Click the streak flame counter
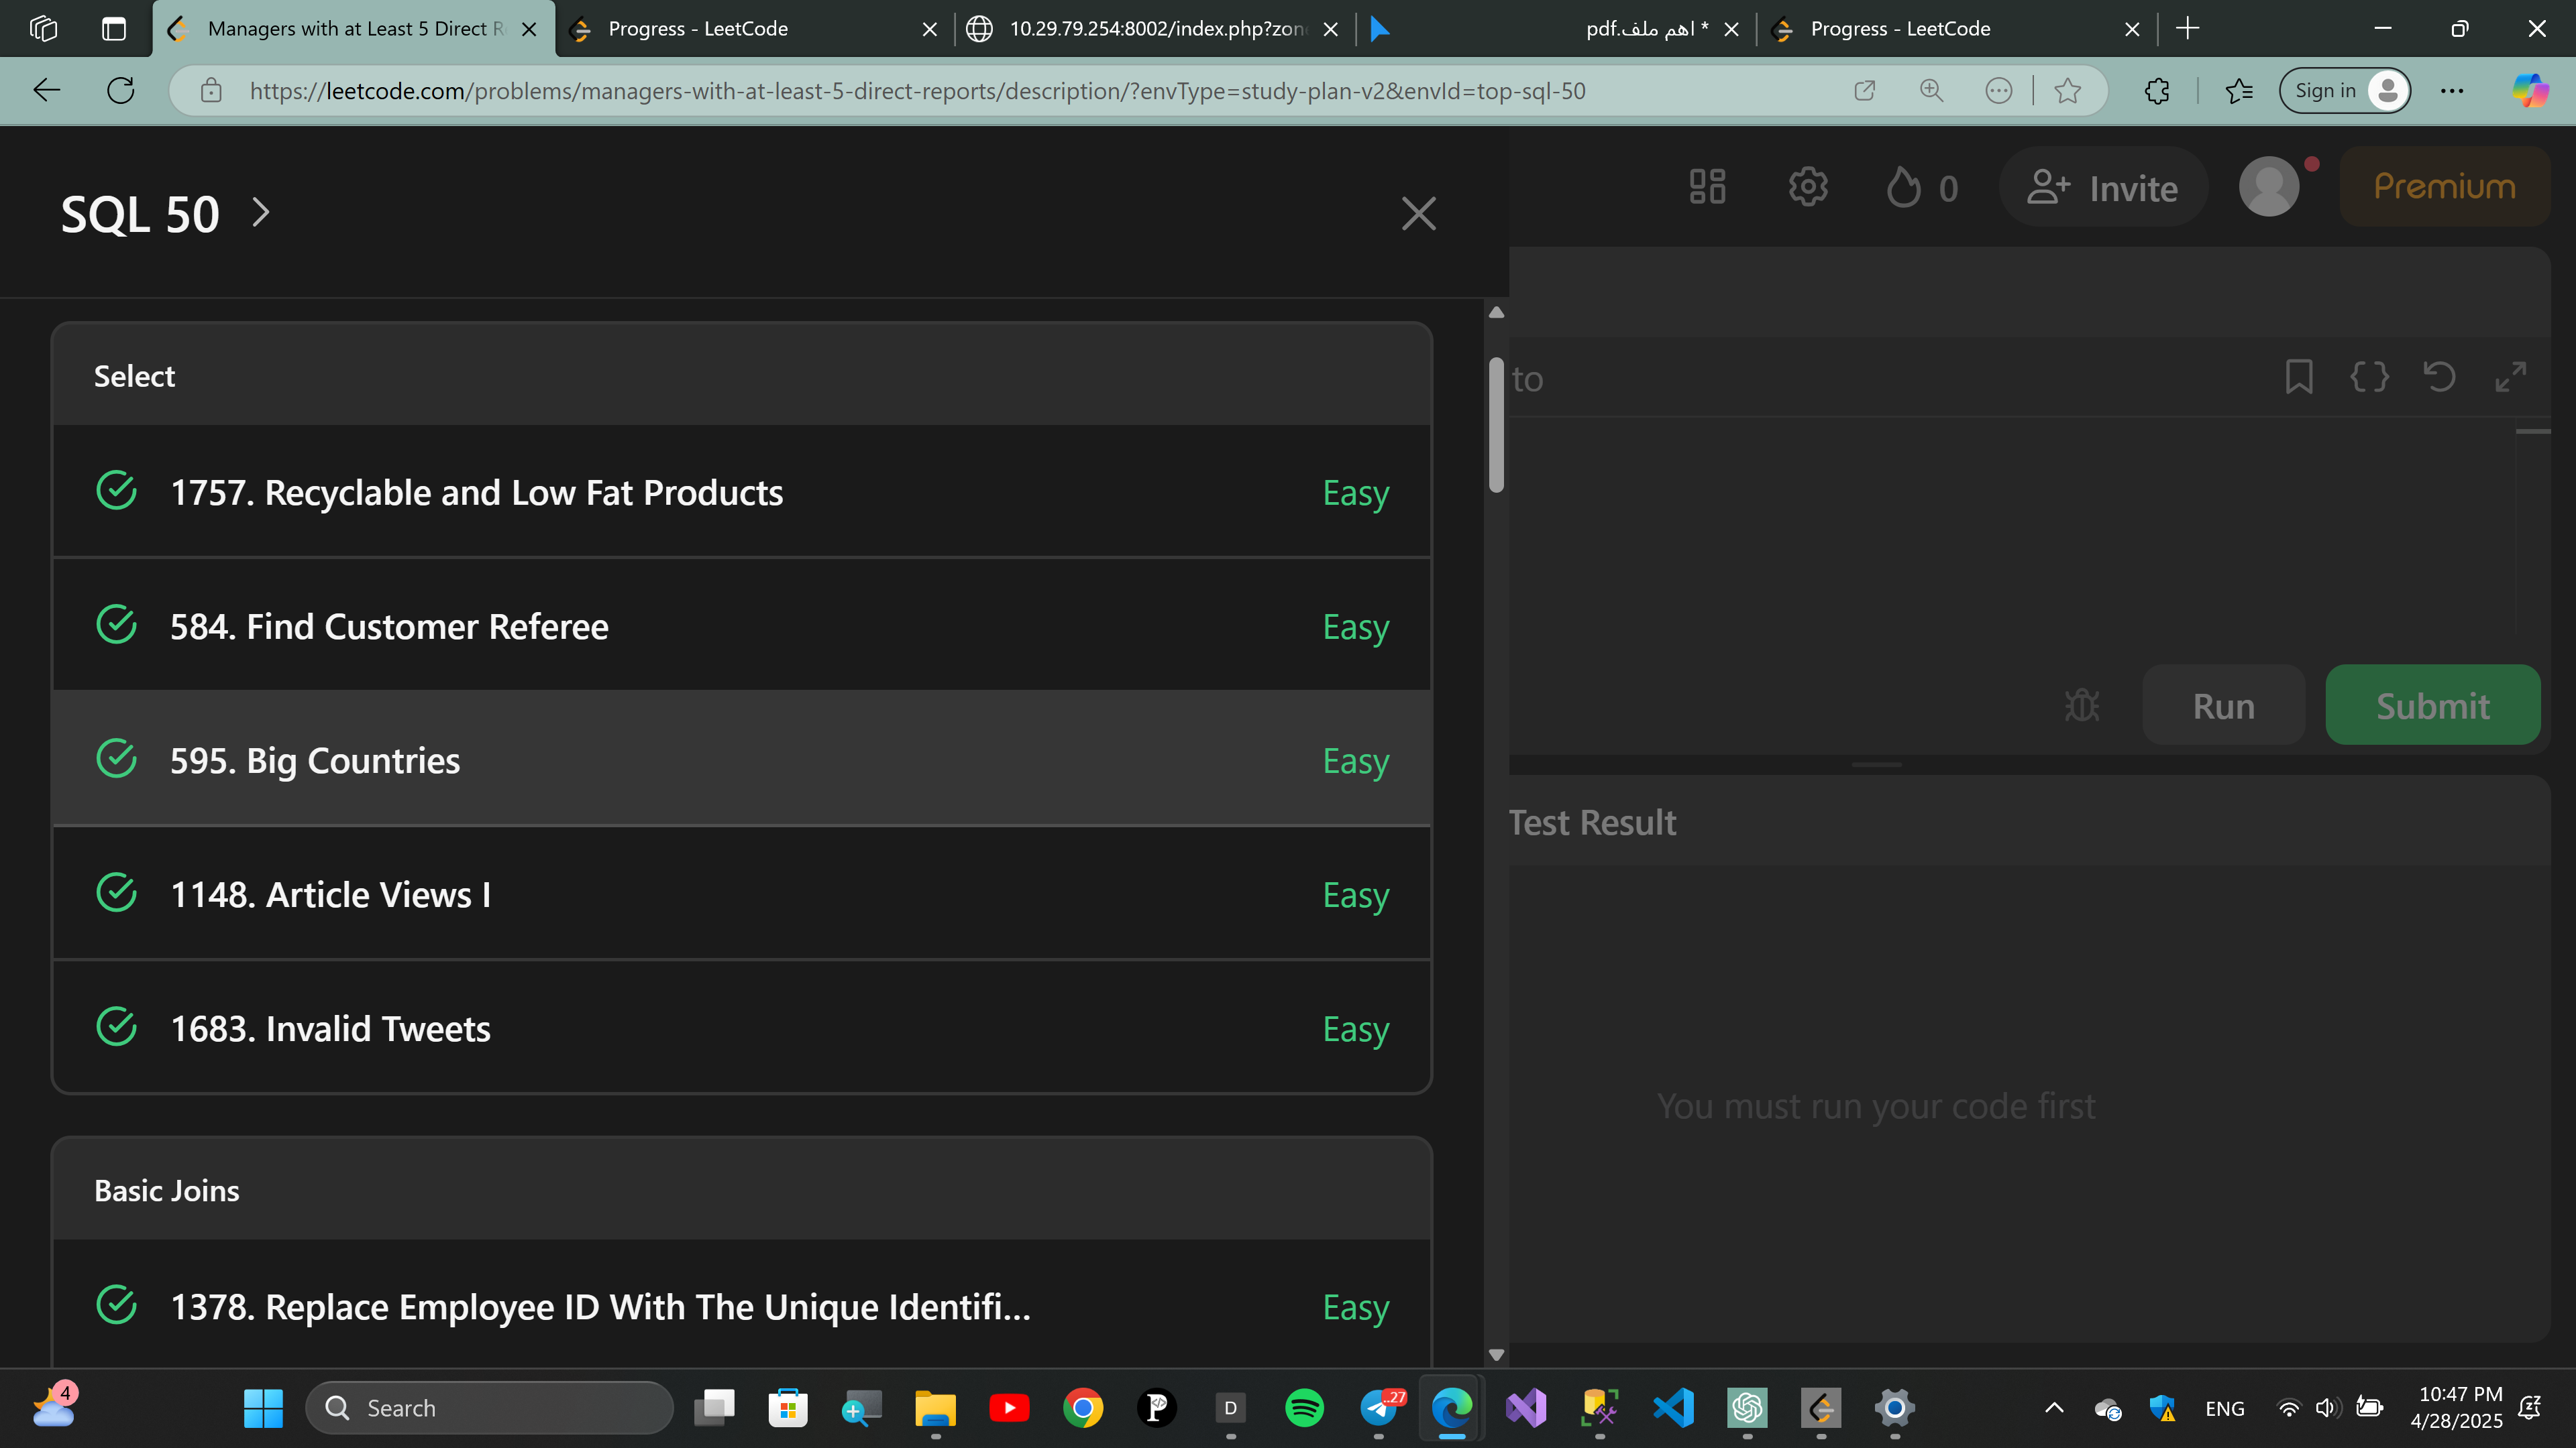 point(1921,188)
